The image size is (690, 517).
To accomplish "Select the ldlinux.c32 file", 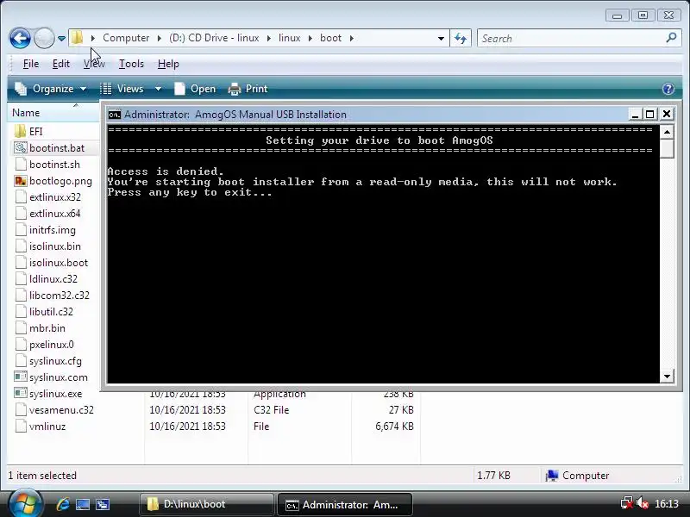I will coord(47,278).
